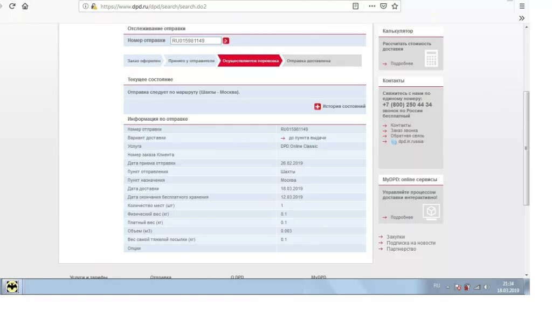The width and height of the screenshot is (552, 310).
Task: Open the Партнерство link
Action: coord(401,249)
